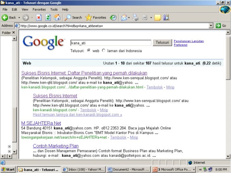Open the History clock icon

113,18
